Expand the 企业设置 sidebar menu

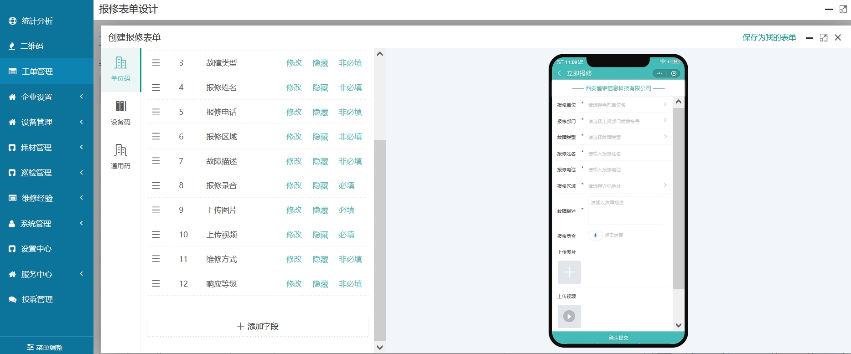pyautogui.click(x=47, y=97)
